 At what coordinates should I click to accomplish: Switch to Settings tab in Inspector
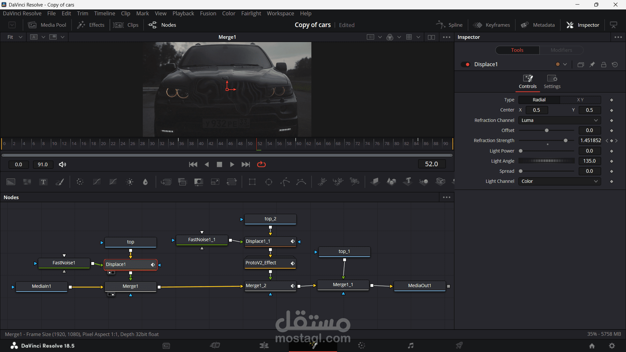point(552,81)
